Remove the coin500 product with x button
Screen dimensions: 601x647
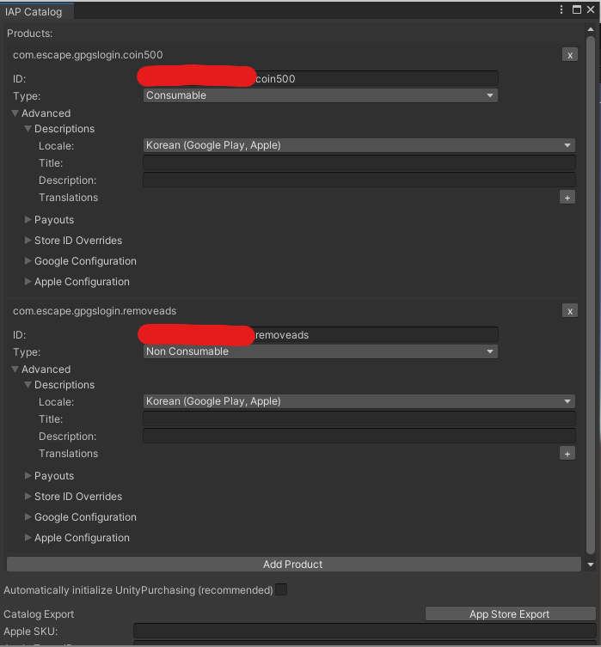tap(570, 55)
